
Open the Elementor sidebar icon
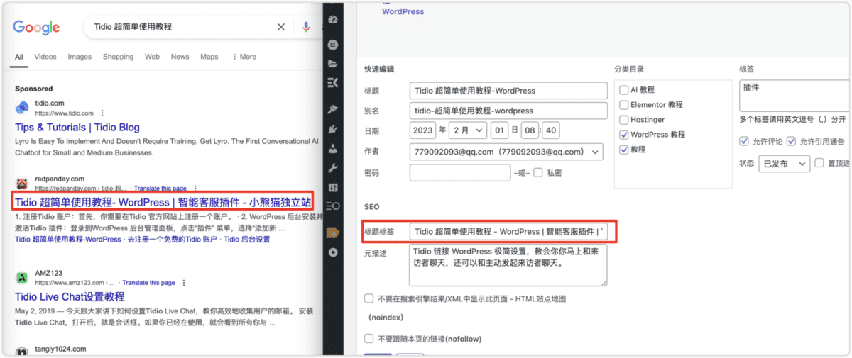click(x=333, y=44)
